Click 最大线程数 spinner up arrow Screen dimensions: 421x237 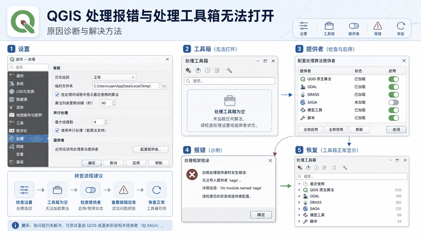106,121
